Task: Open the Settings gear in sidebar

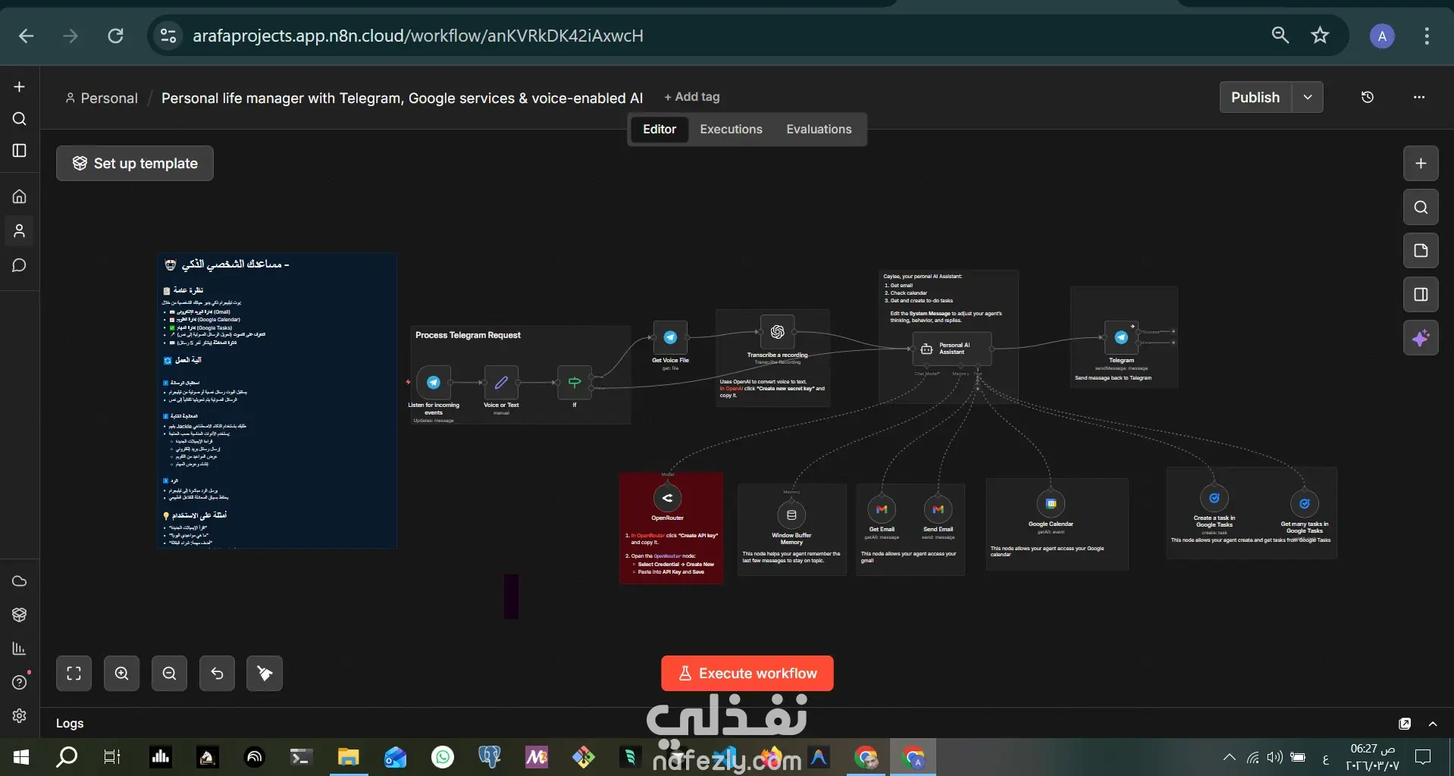Action: coord(20,715)
